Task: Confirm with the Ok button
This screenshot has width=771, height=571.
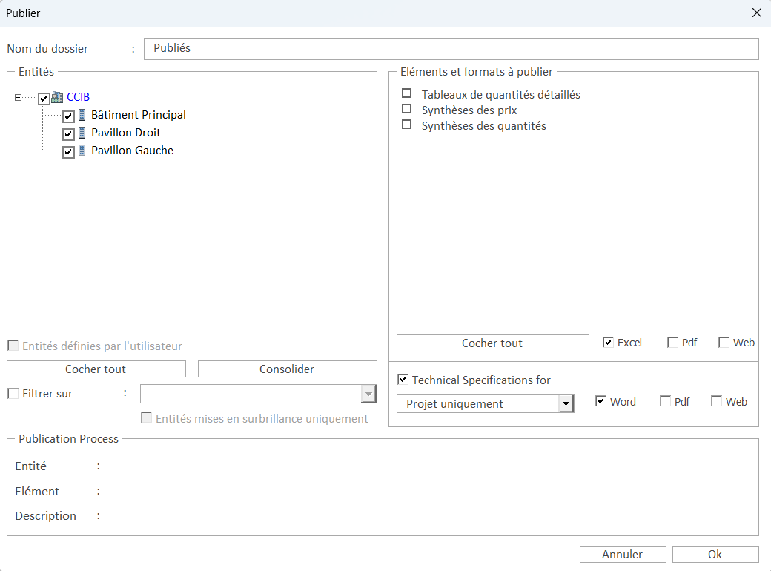Action: tap(715, 554)
